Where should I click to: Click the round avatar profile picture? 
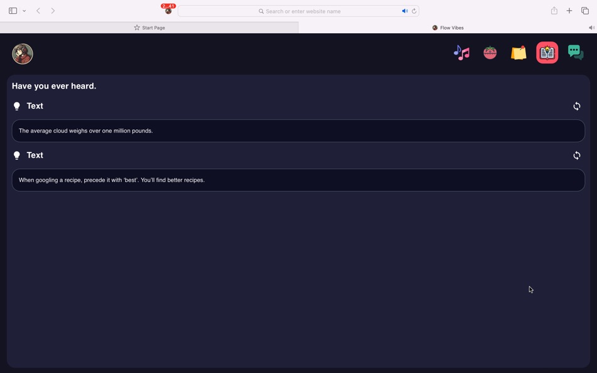point(23,53)
